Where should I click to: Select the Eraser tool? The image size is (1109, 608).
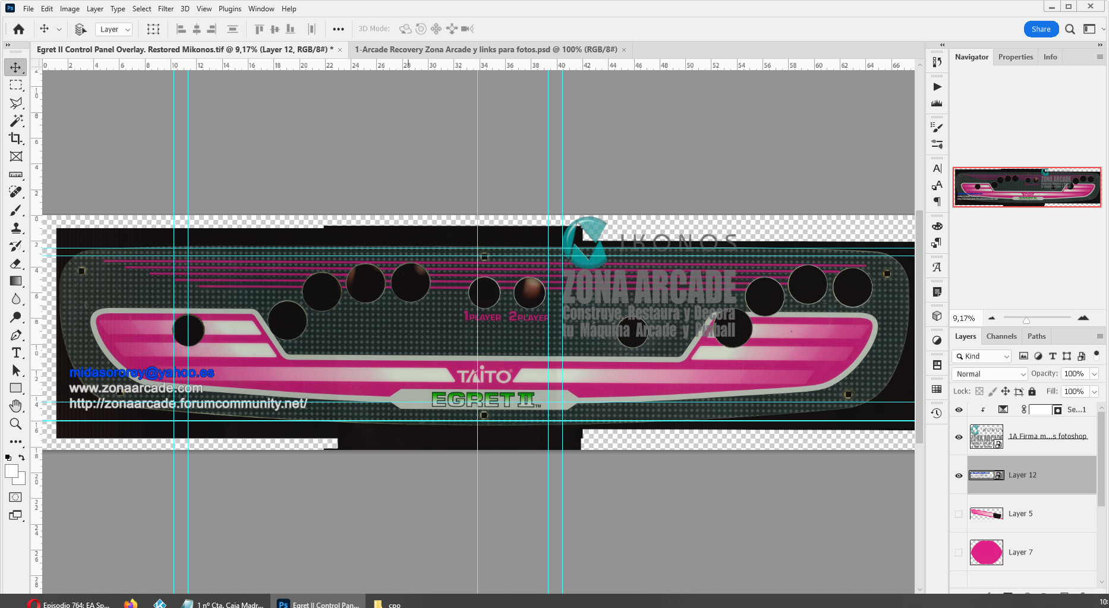15,263
